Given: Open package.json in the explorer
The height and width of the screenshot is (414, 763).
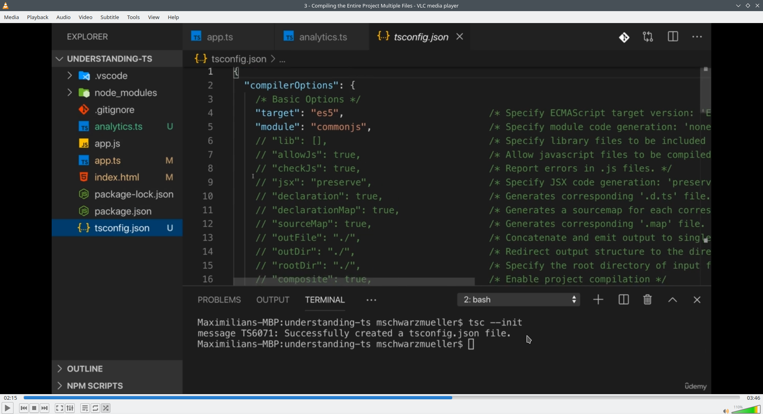Looking at the screenshot, I should pyautogui.click(x=117, y=211).
